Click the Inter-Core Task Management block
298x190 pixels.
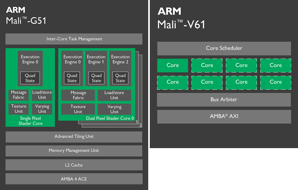point(74,39)
